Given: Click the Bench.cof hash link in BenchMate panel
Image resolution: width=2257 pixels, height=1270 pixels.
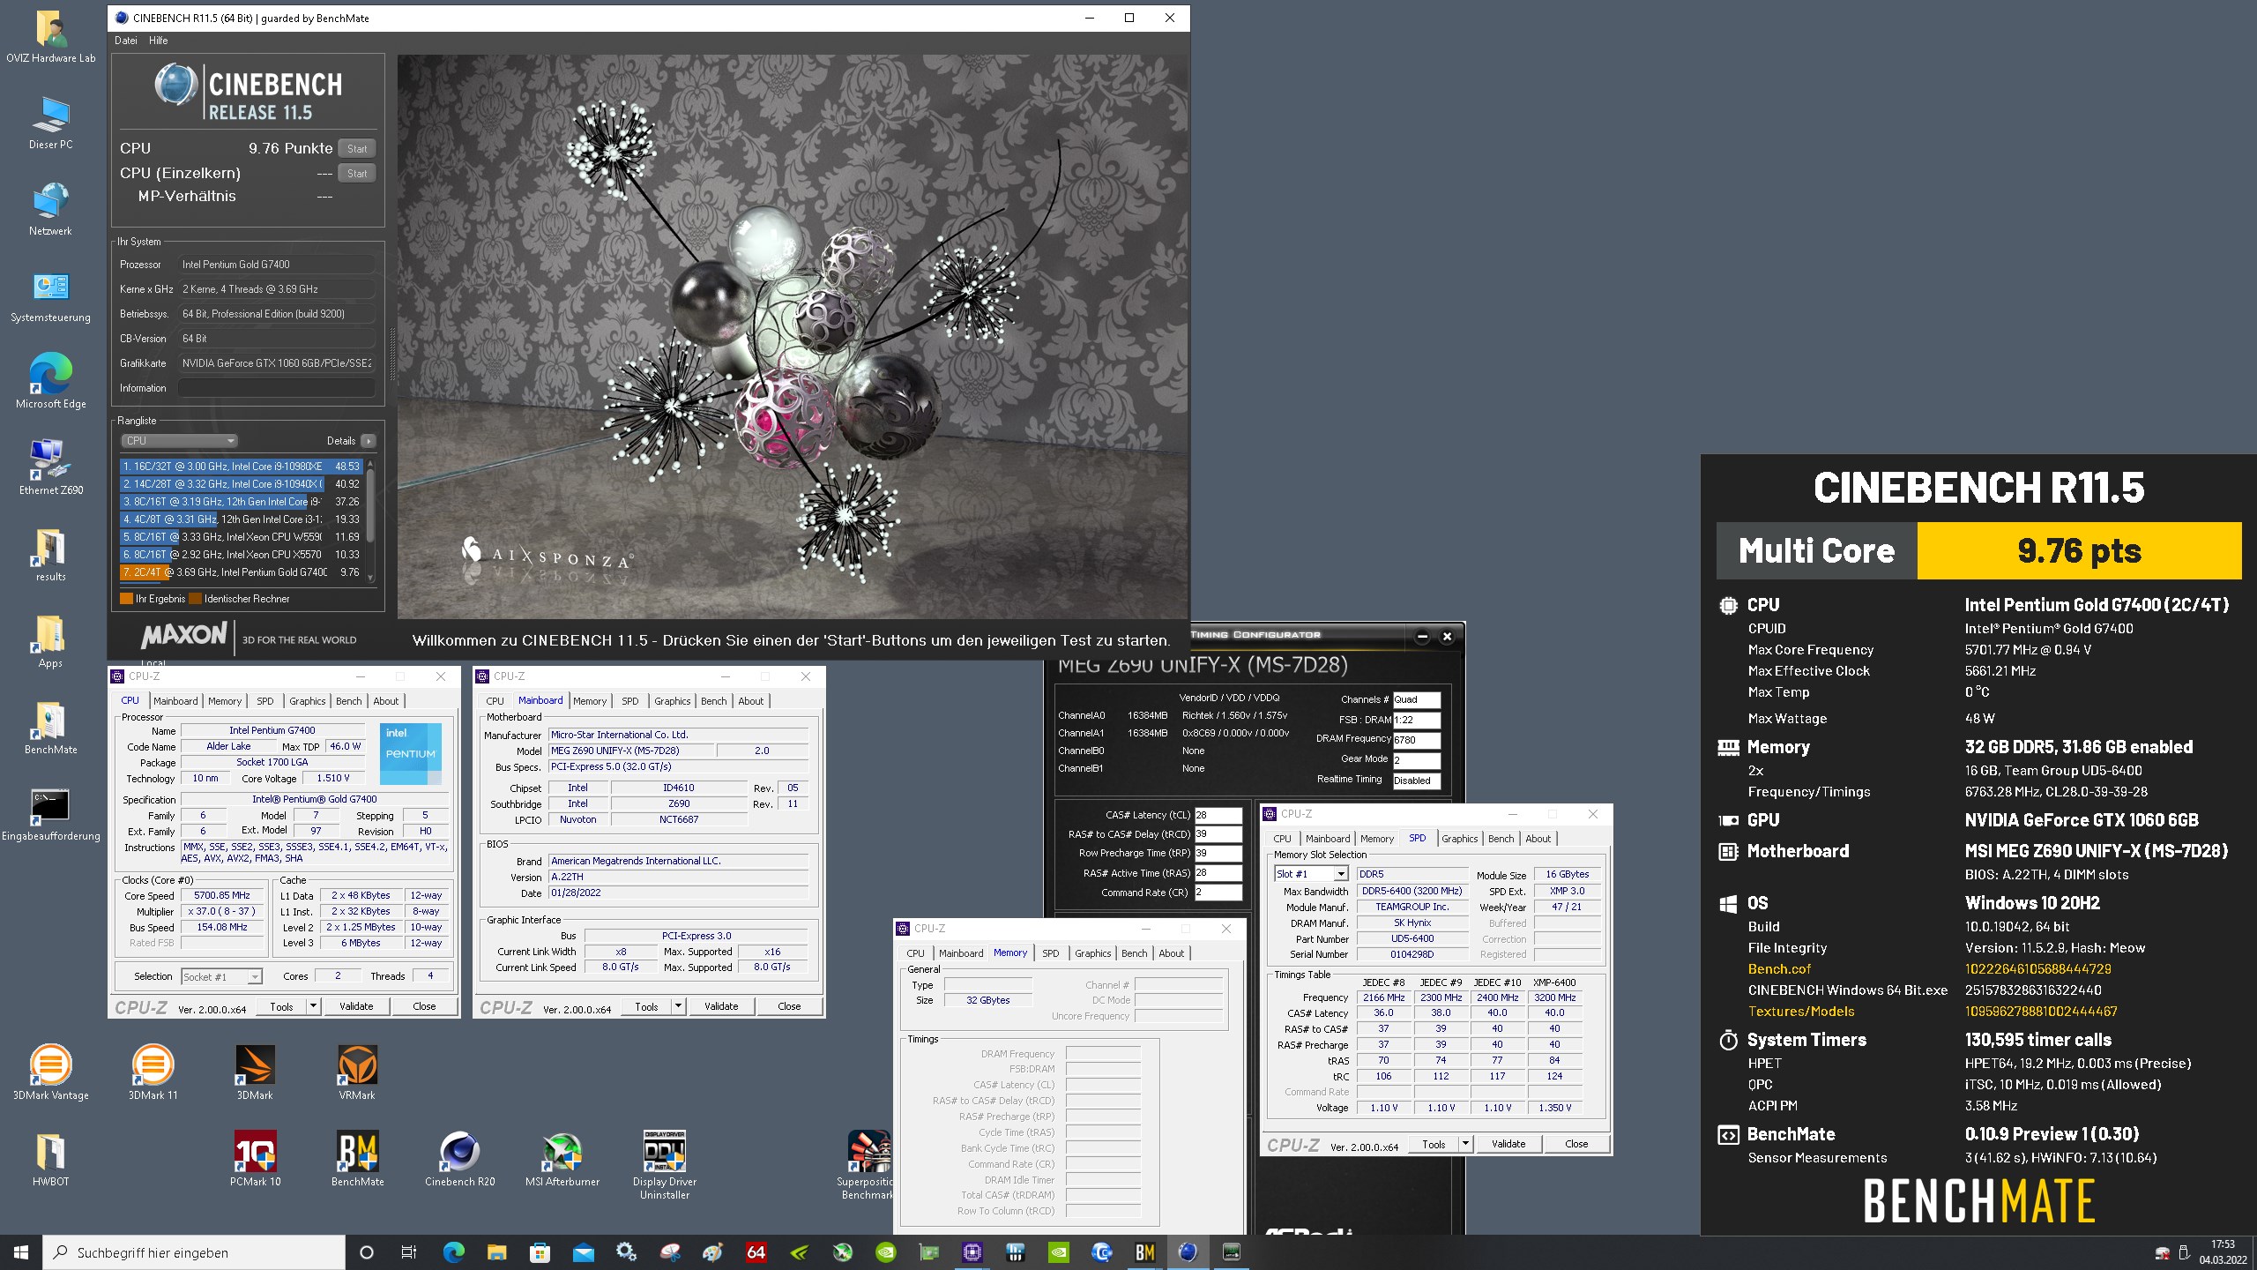Looking at the screenshot, I should click(2038, 968).
